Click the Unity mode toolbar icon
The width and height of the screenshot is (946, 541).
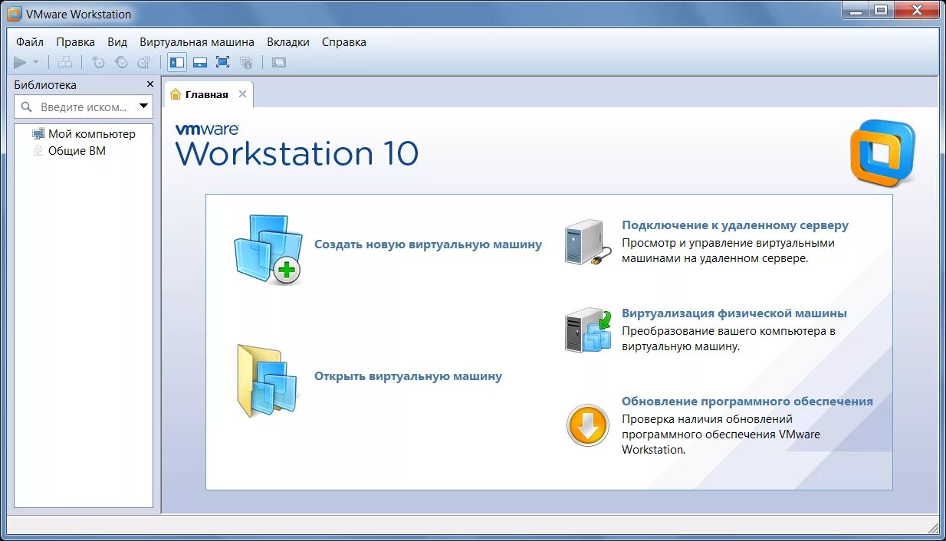pos(246,62)
